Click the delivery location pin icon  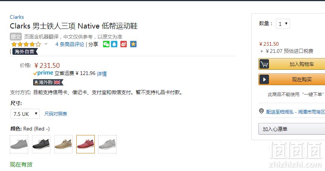261,111
